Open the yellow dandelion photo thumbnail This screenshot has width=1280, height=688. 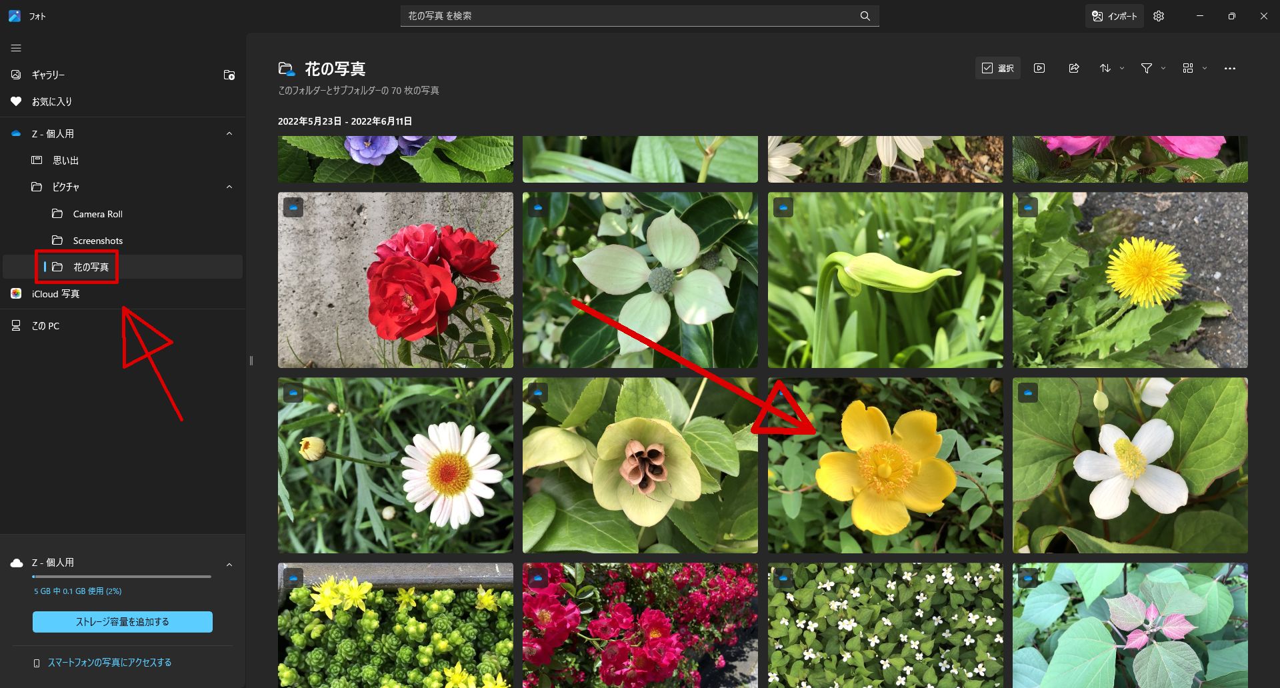click(x=1129, y=280)
